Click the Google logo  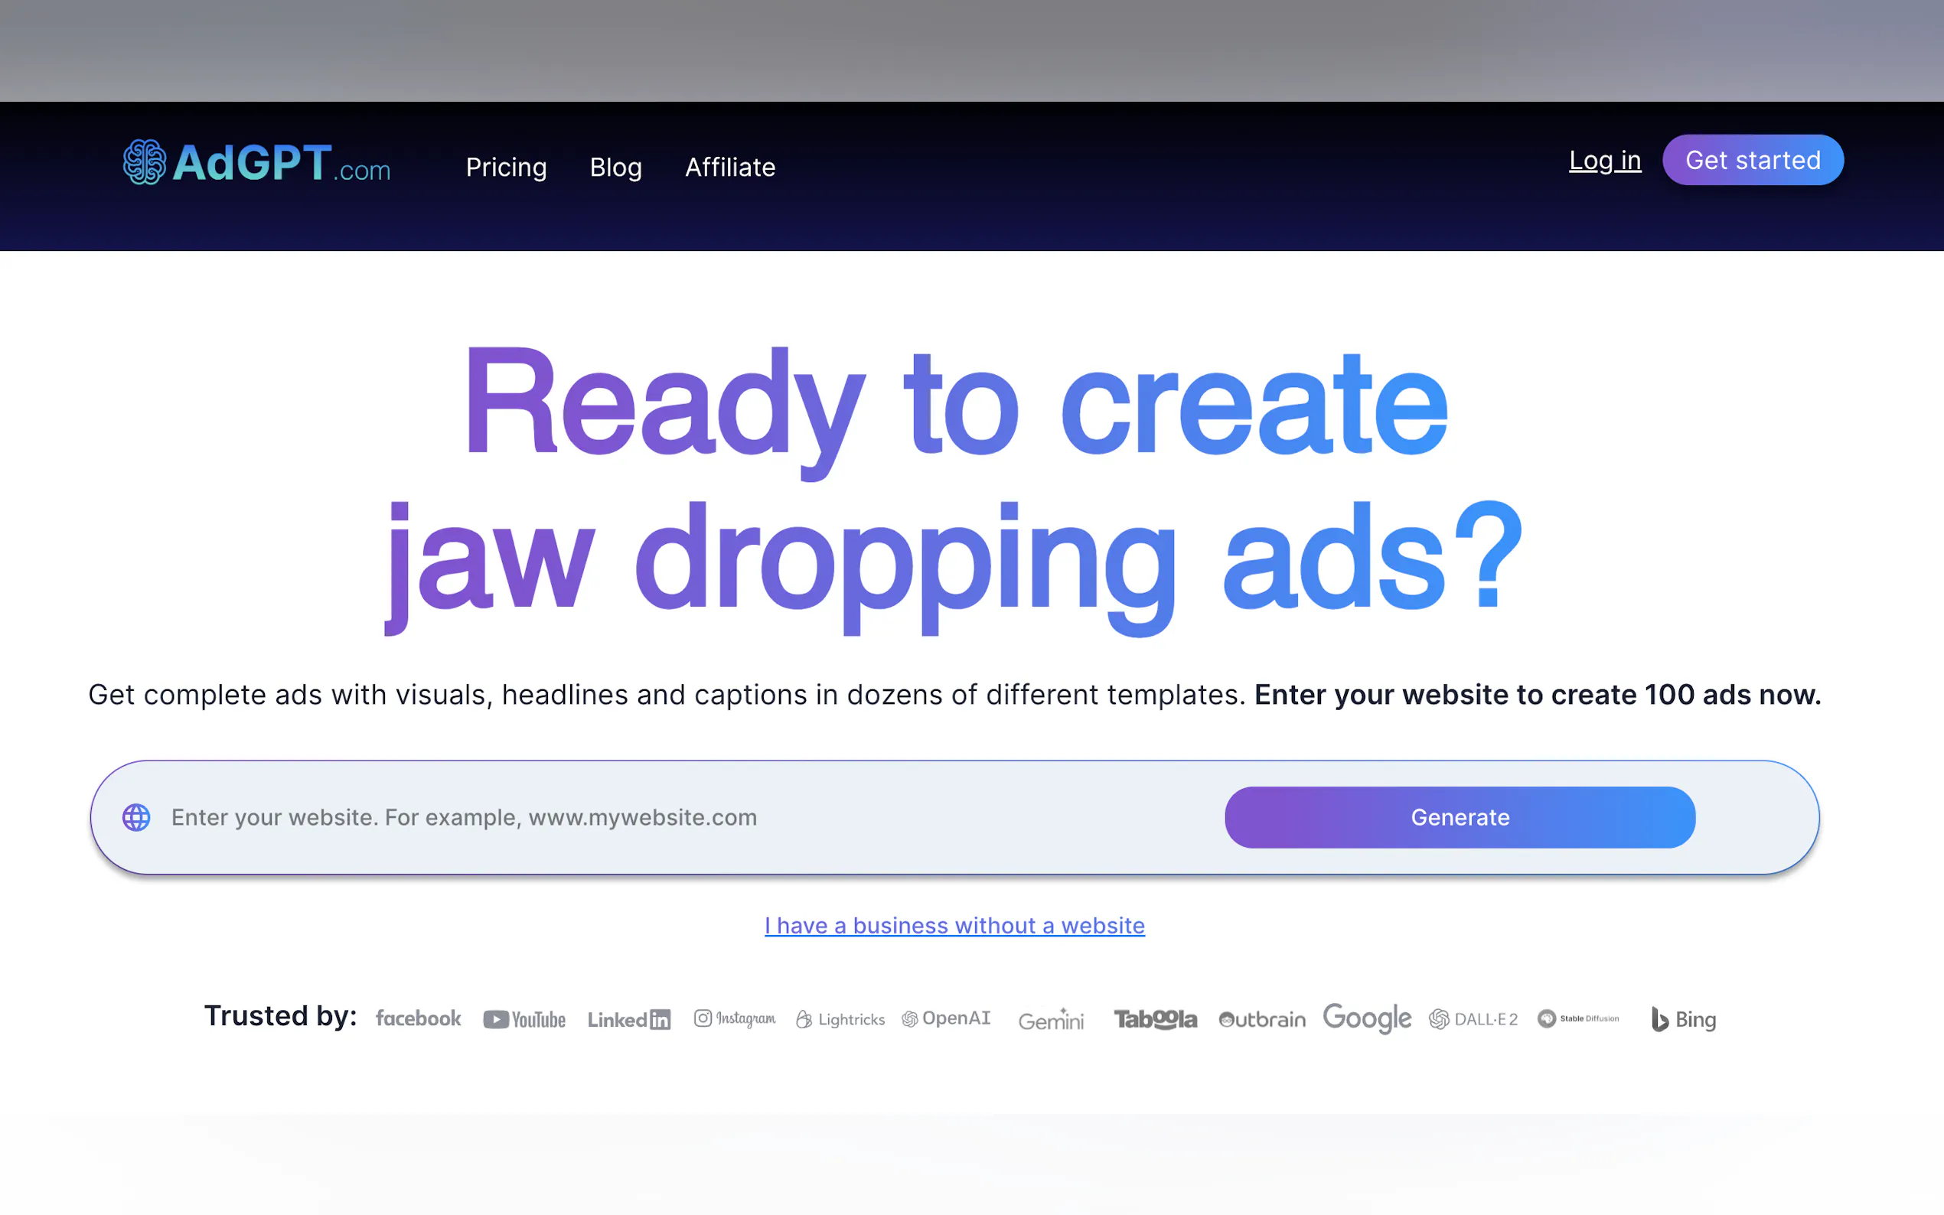(1366, 1018)
